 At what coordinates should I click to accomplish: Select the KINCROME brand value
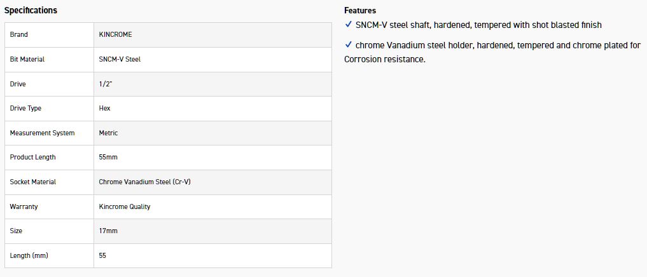tap(115, 34)
